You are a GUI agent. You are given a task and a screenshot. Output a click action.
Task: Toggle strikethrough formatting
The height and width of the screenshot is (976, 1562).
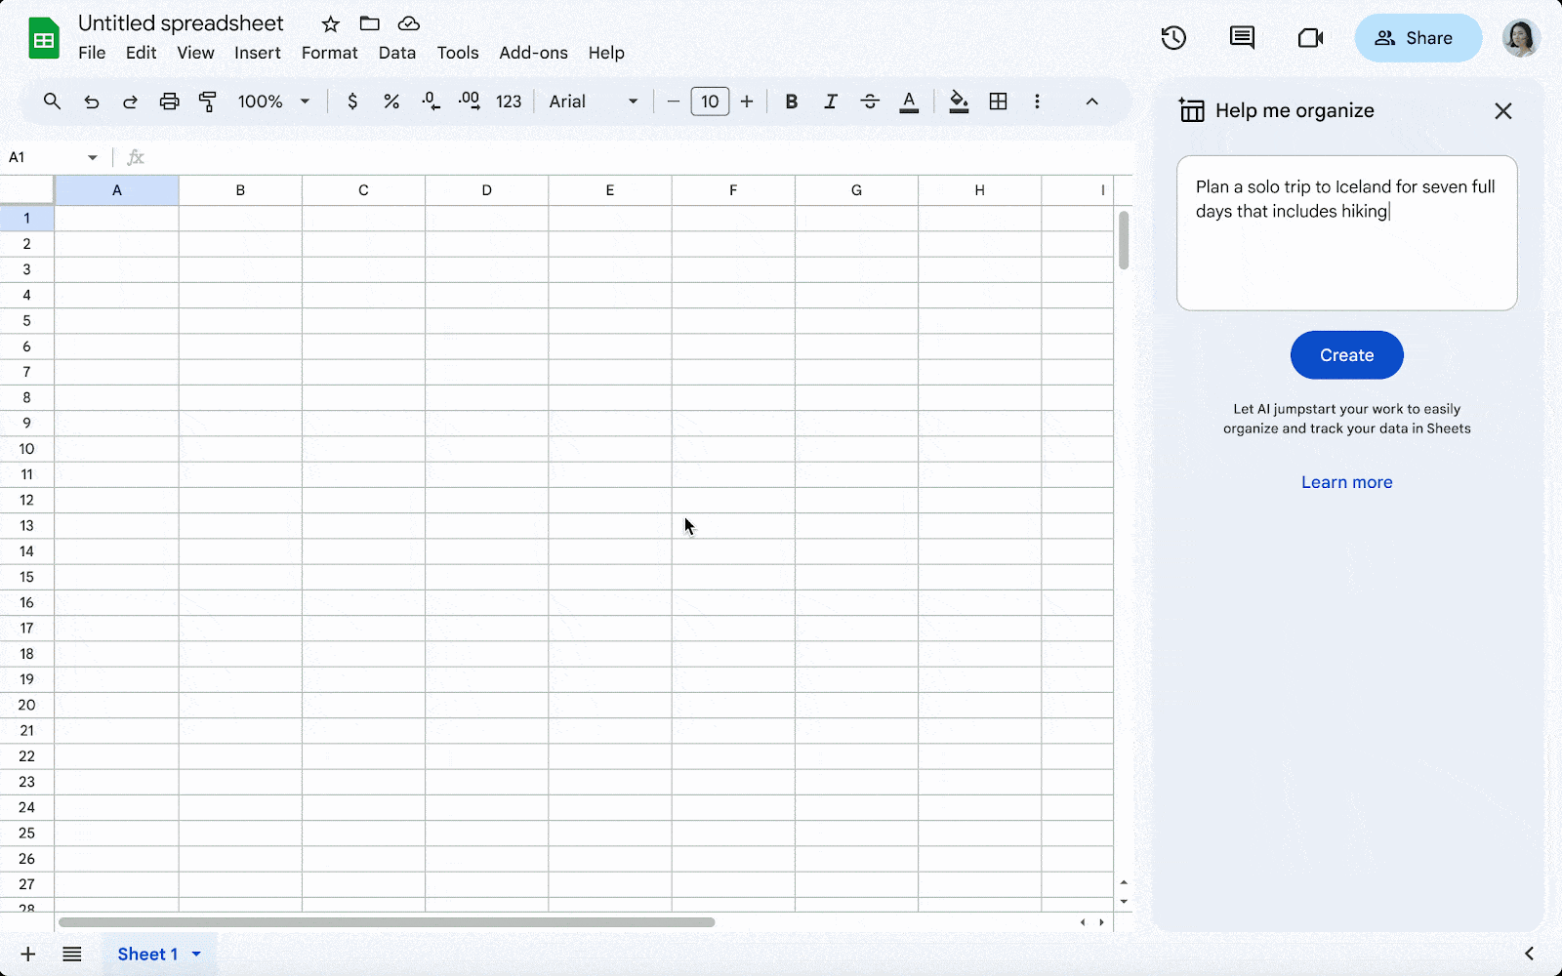pos(870,102)
